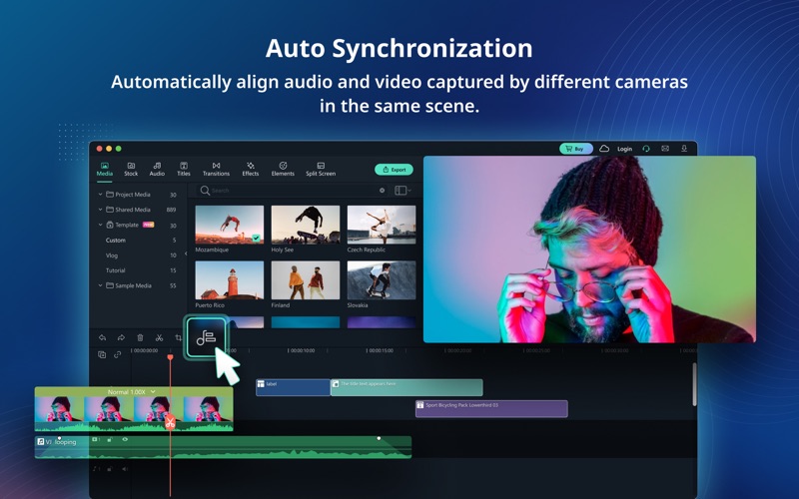799x499 pixels.
Task: Click the scissors on the playhead
Action: point(170,422)
